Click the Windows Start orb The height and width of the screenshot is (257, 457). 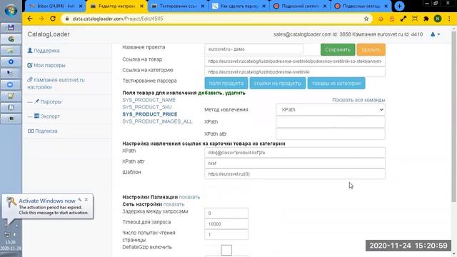11,10
